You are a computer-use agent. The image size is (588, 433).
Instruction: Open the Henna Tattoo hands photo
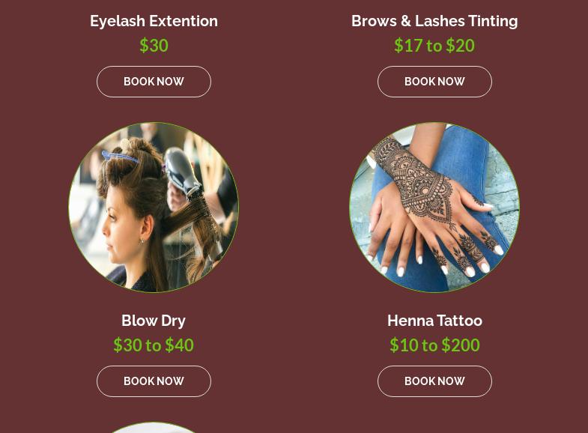tap(434, 208)
